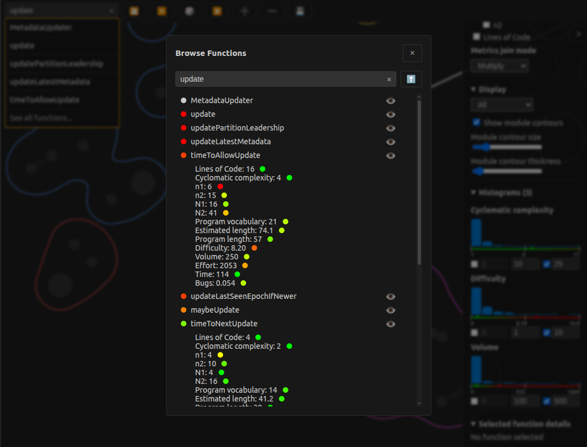
Task: Toggle visibility eye for updateLatestMetadata
Action: pos(390,142)
